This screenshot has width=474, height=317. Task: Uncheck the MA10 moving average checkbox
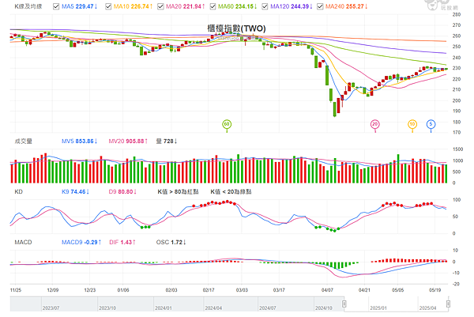pos(108,6)
